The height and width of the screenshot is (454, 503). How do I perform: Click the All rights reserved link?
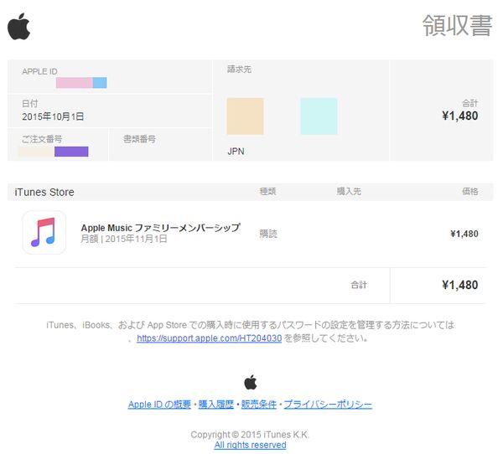[x=250, y=445]
